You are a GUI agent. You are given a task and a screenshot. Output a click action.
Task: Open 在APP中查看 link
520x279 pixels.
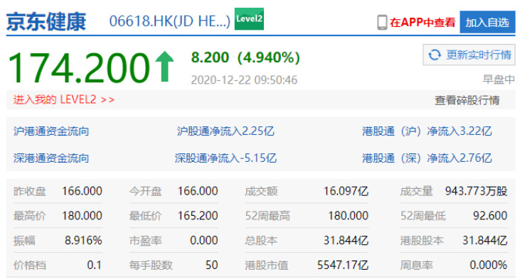pos(423,23)
